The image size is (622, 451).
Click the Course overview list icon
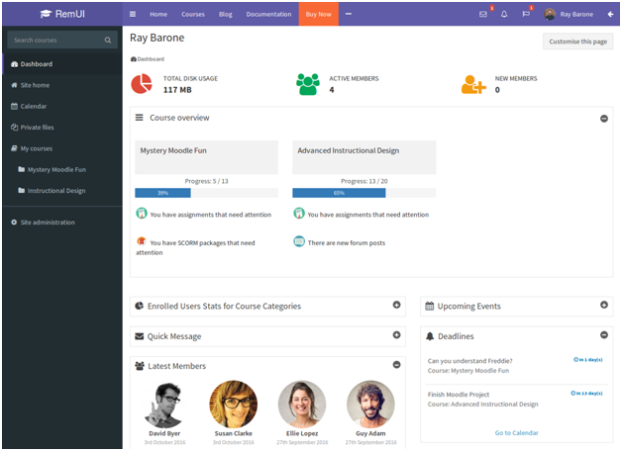tap(140, 118)
